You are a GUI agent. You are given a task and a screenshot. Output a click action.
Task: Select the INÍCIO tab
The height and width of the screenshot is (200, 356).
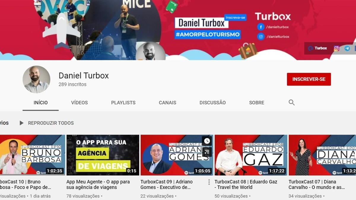tap(41, 103)
